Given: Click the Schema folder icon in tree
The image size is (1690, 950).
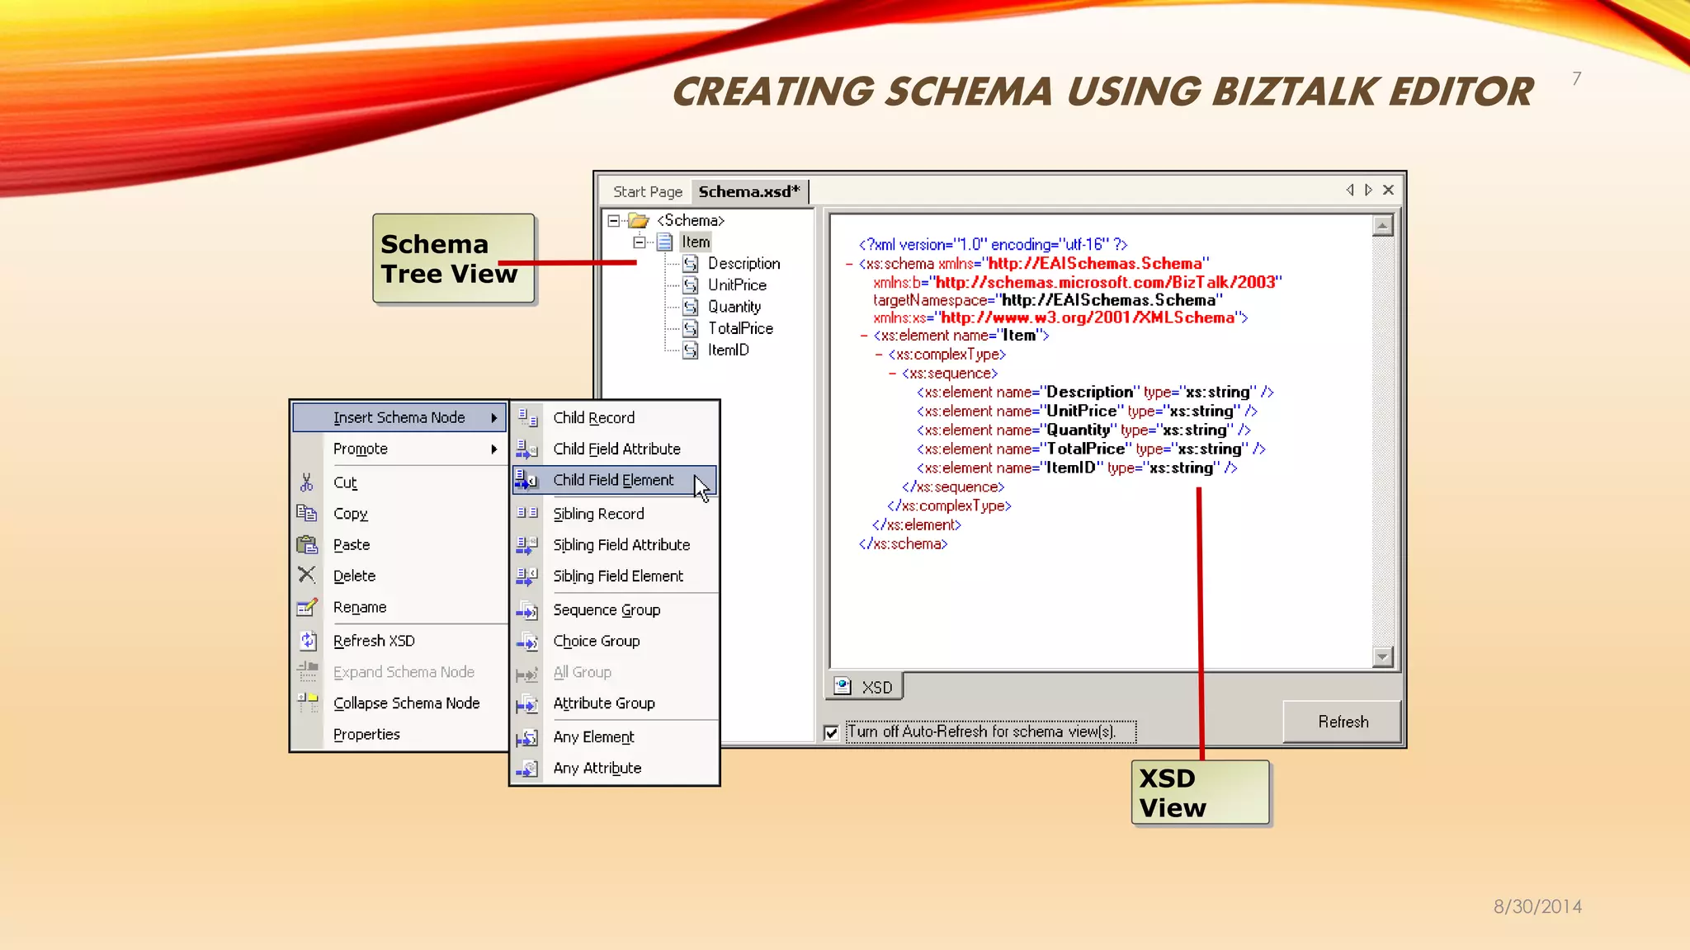Looking at the screenshot, I should 639,220.
